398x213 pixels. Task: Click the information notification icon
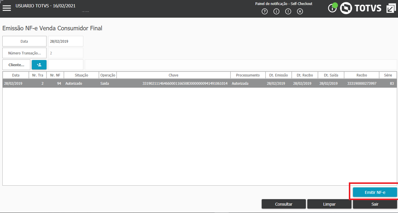(x=276, y=11)
